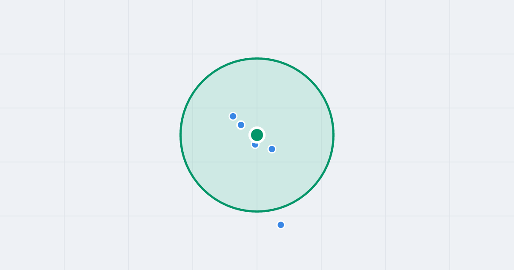This screenshot has height=270, width=514.
Task: Select the blue dot outside the green circle
Action: tap(281, 225)
